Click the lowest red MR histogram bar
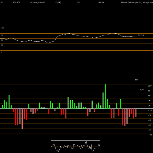The image size is (153, 153). click(22, 119)
